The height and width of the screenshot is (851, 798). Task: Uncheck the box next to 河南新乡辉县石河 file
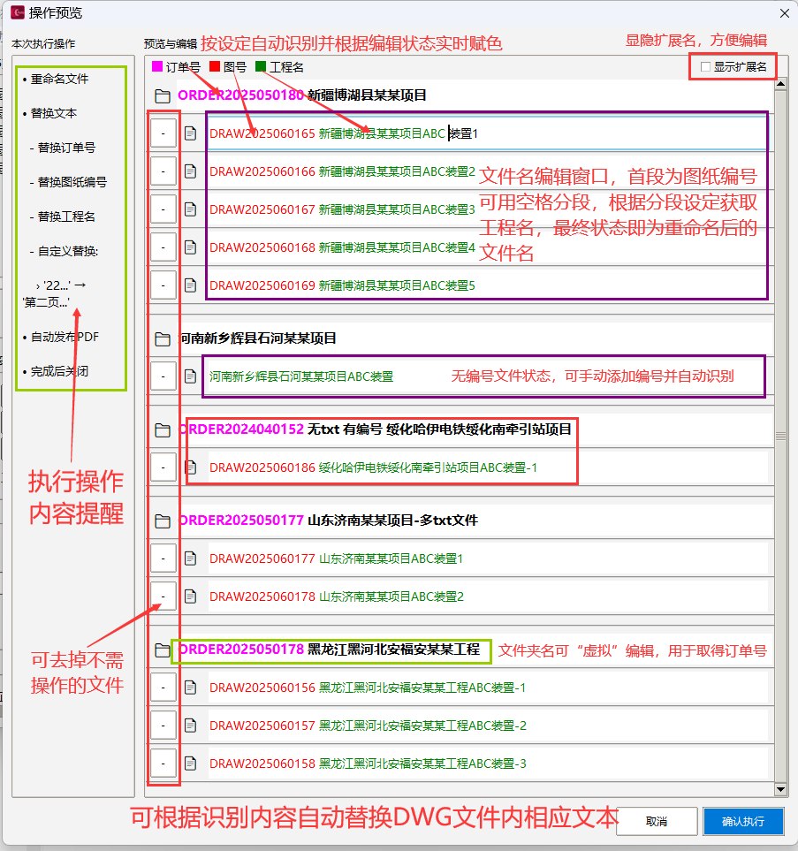(x=163, y=376)
